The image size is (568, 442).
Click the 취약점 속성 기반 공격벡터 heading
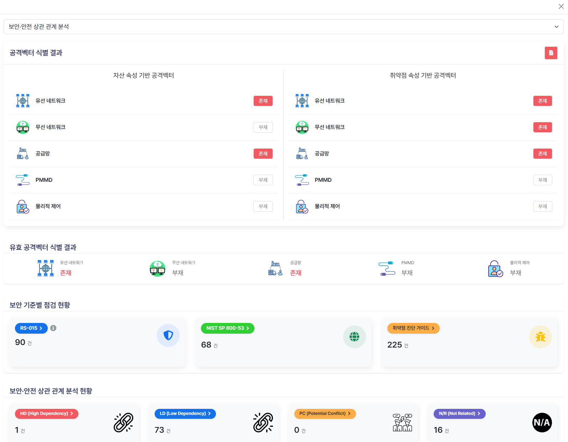tap(423, 76)
